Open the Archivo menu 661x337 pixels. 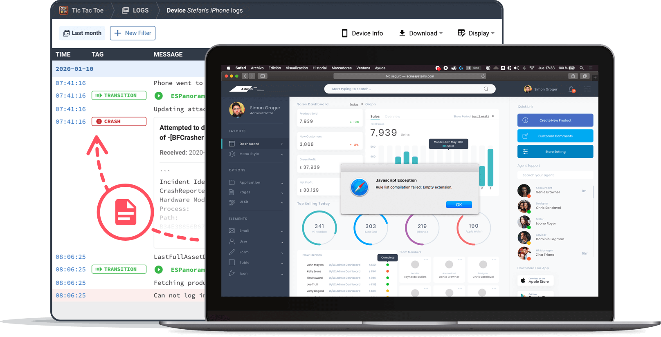[257, 68]
